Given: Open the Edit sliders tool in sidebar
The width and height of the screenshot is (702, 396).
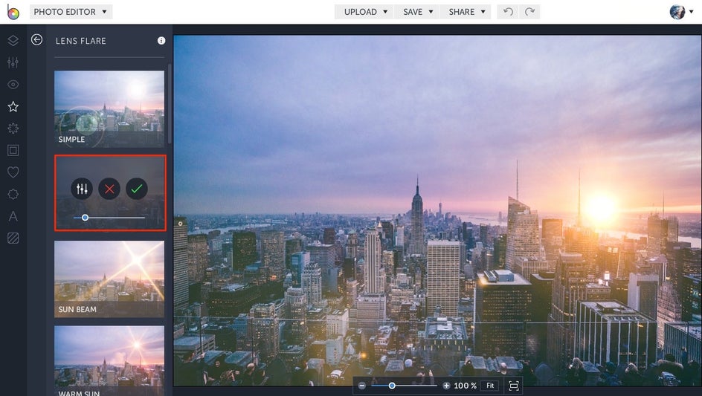Looking at the screenshot, I should [x=13, y=62].
